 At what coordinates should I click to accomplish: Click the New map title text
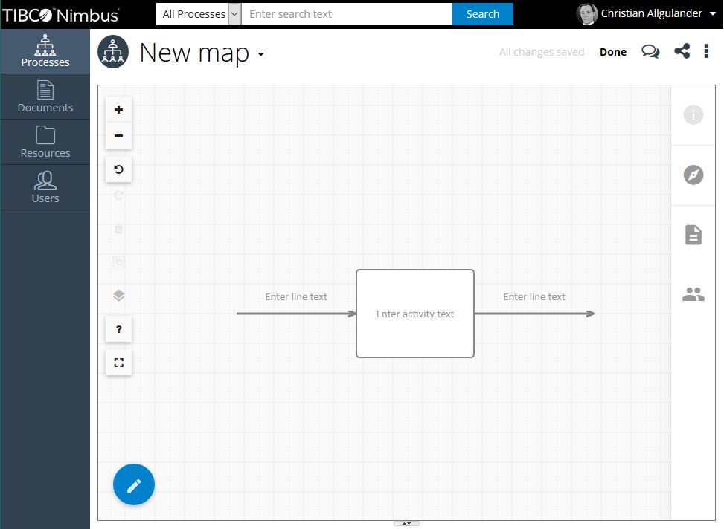pyautogui.click(x=194, y=53)
